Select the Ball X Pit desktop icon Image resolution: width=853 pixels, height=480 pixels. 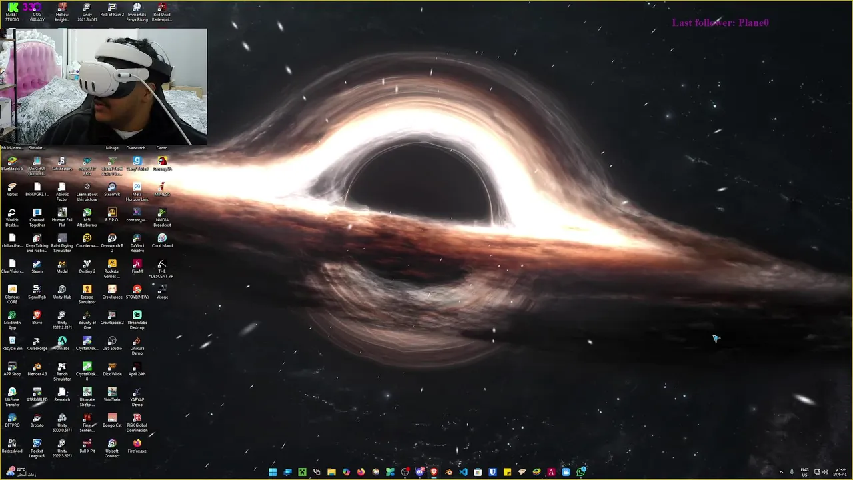87,446
